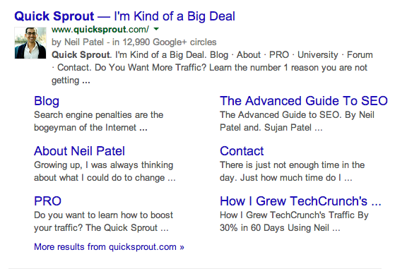The width and height of the screenshot is (419, 269).
Task: Click More results from quicksprout.com link
Action: (x=109, y=246)
